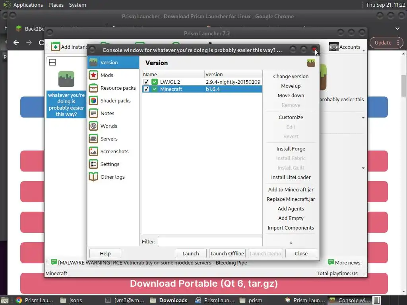Image resolution: width=407 pixels, height=305 pixels.
Task: Collapse the instance group toggle in Prism Launcher
Action: point(52,62)
